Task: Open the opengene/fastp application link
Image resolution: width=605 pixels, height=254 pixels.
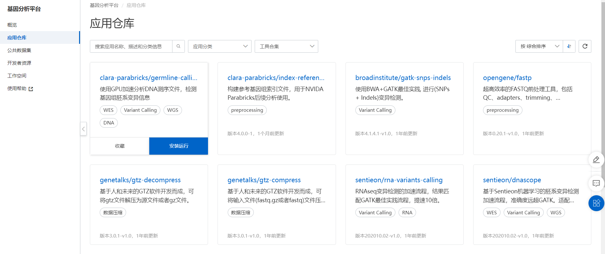Action: [507, 78]
